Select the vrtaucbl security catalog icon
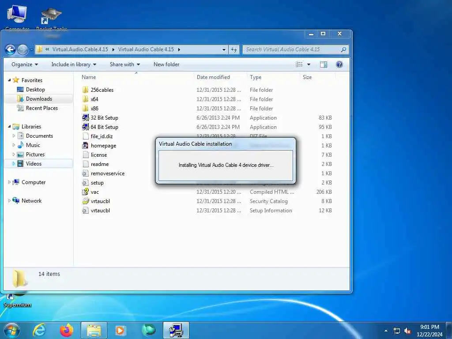This screenshot has height=339, width=452. (x=85, y=201)
